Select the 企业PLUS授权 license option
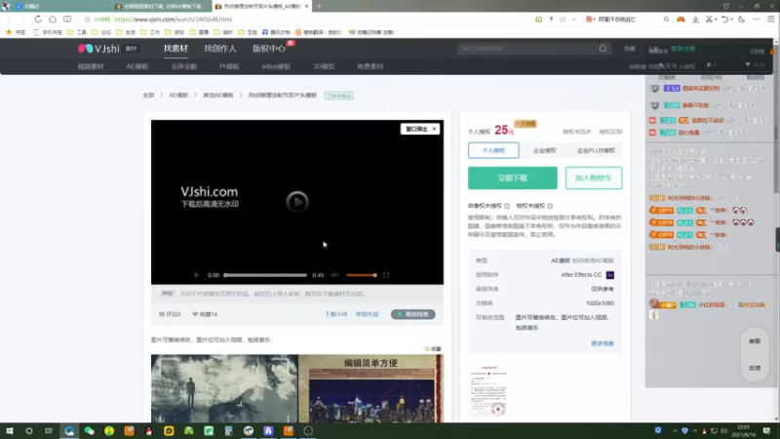This screenshot has height=439, width=780. pos(596,150)
